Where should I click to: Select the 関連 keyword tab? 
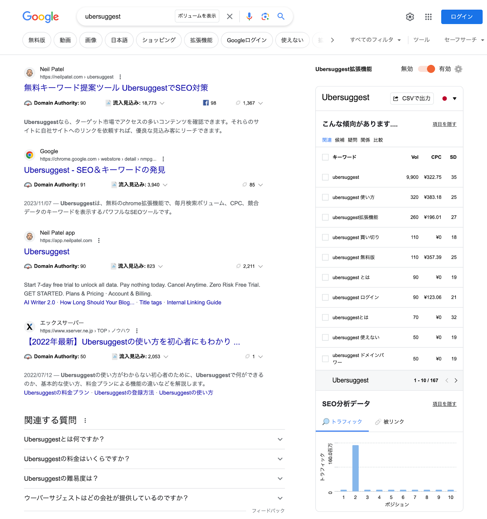[327, 140]
